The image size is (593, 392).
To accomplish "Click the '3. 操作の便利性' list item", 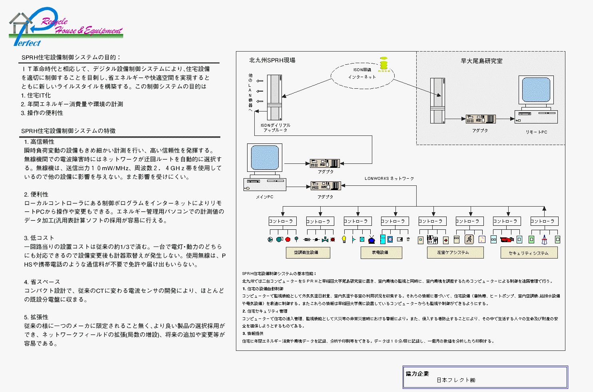I will point(42,113).
